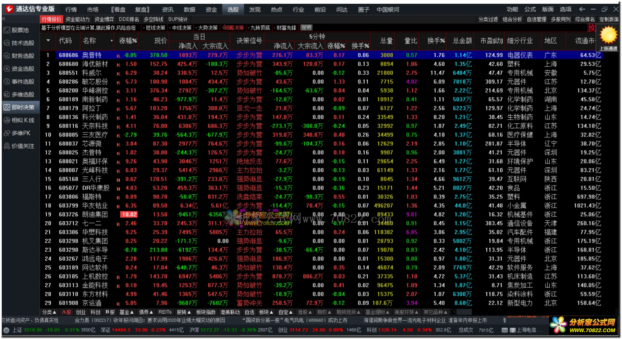This screenshot has width=622, height=339.
Task: Open 分类过滤 at top right
Action: click(488, 19)
